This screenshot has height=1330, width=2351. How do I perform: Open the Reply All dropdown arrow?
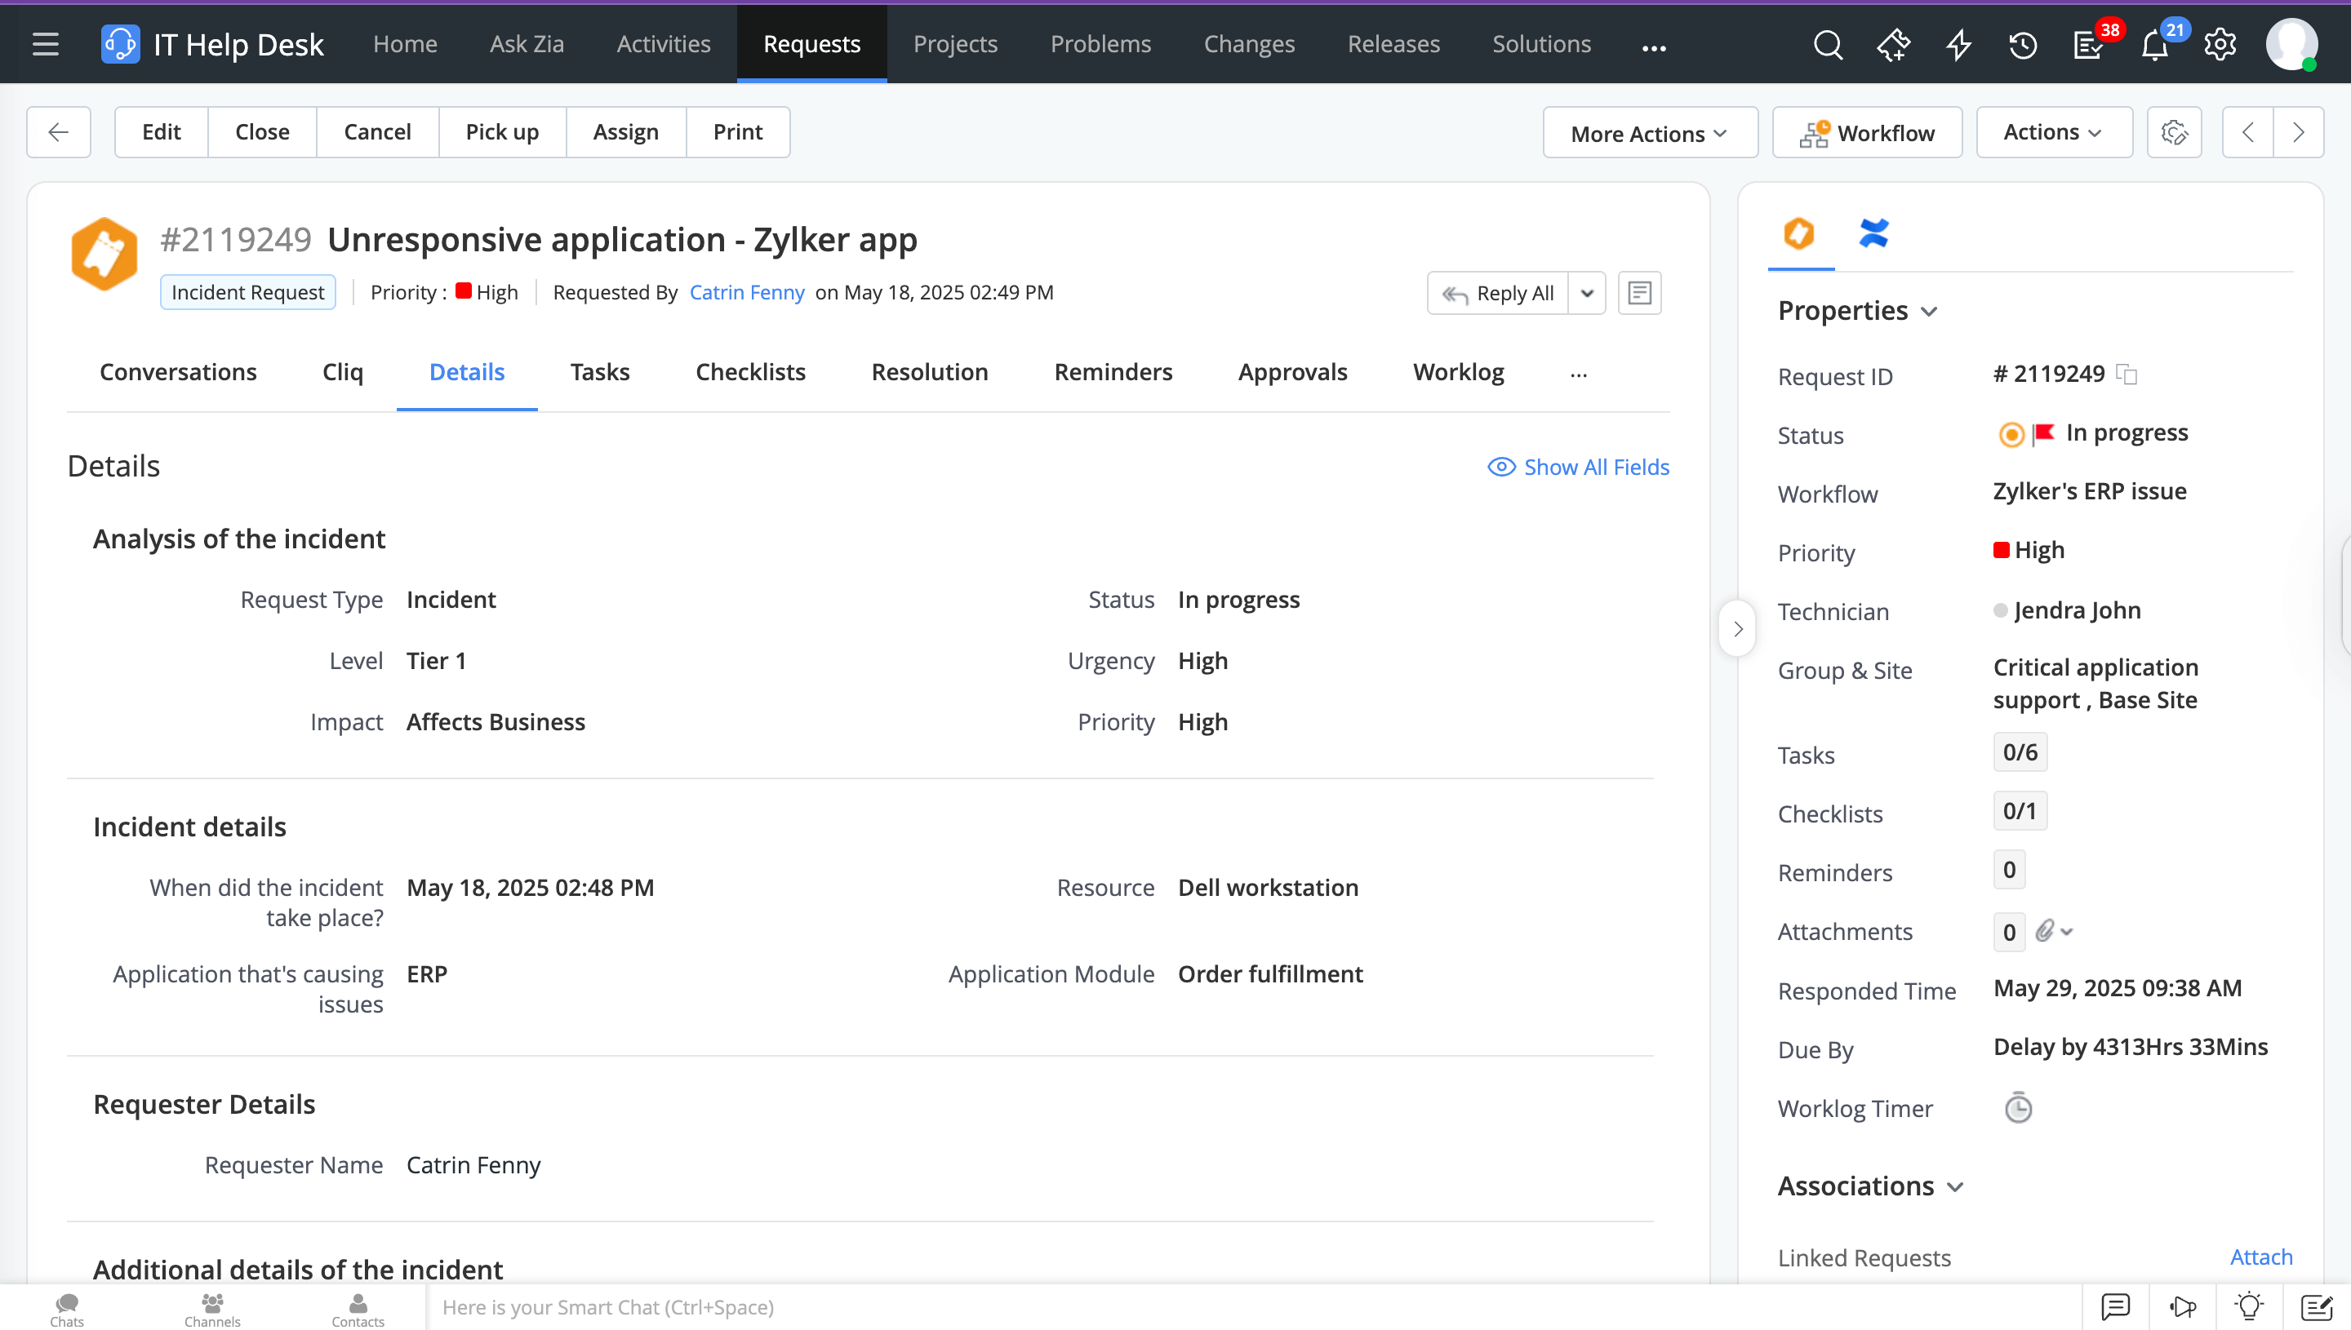tap(1587, 293)
